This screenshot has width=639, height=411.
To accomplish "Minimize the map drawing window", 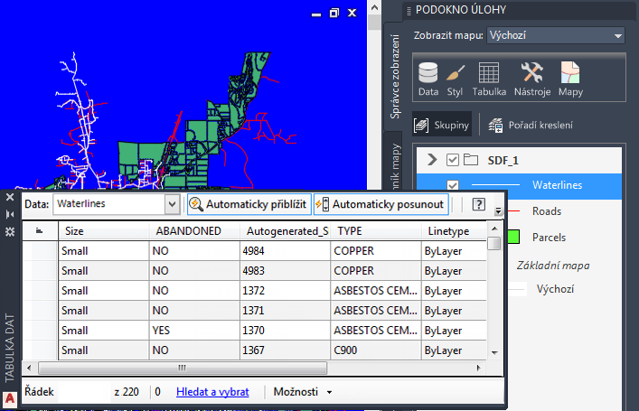I will 316,14.
